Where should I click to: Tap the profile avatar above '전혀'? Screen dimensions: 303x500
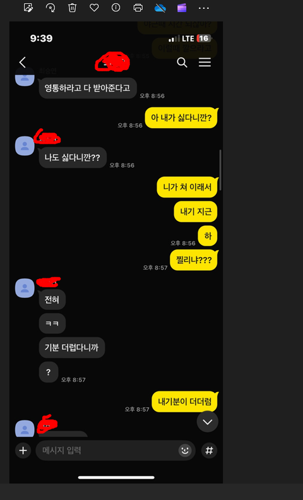pyautogui.click(x=25, y=289)
